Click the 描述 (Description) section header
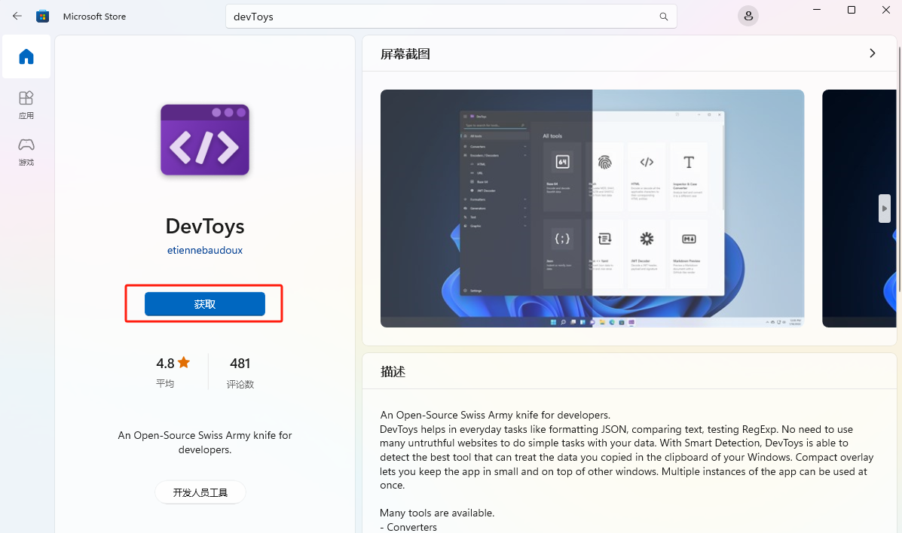 (x=395, y=371)
